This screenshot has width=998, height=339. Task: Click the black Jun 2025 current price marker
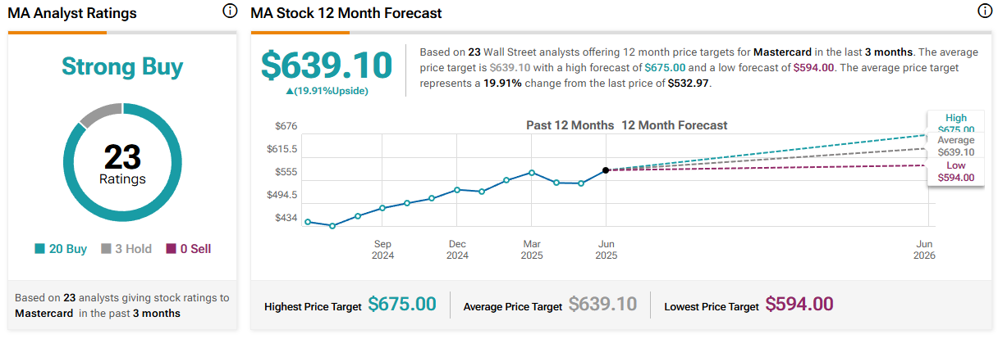[606, 170]
